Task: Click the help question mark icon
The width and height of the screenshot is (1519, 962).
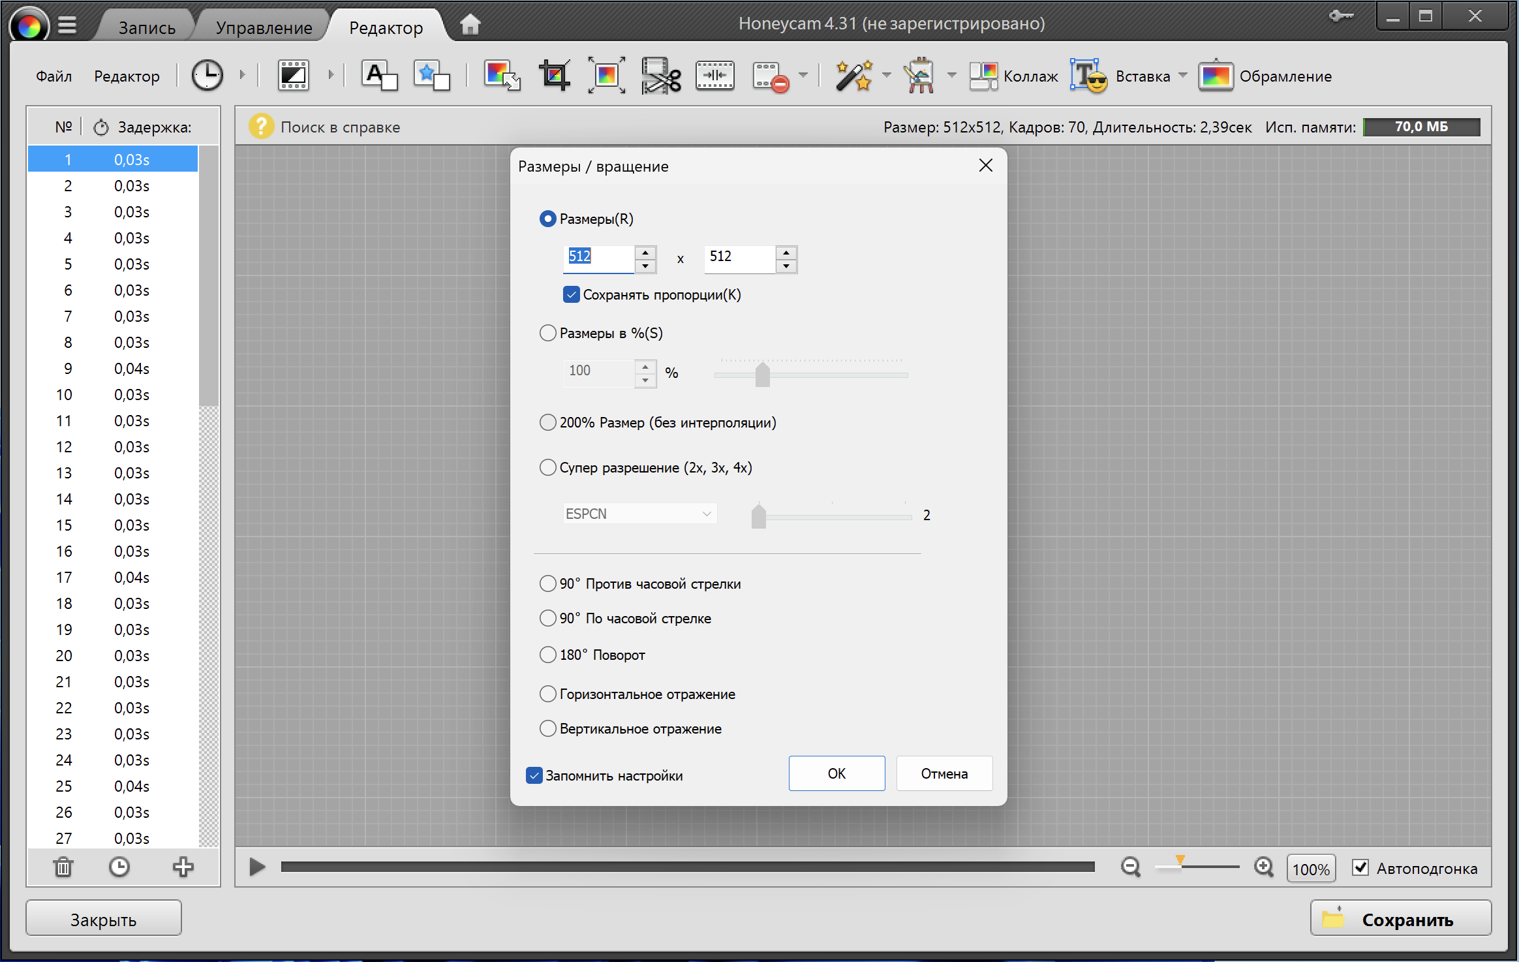Action: pyautogui.click(x=261, y=127)
